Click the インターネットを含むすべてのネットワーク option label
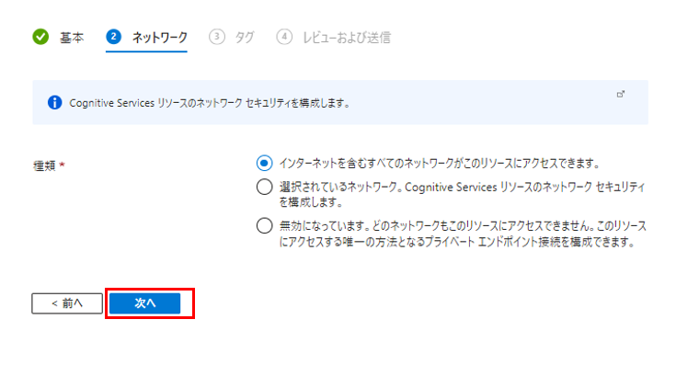This screenshot has width=699, height=365. 439,164
